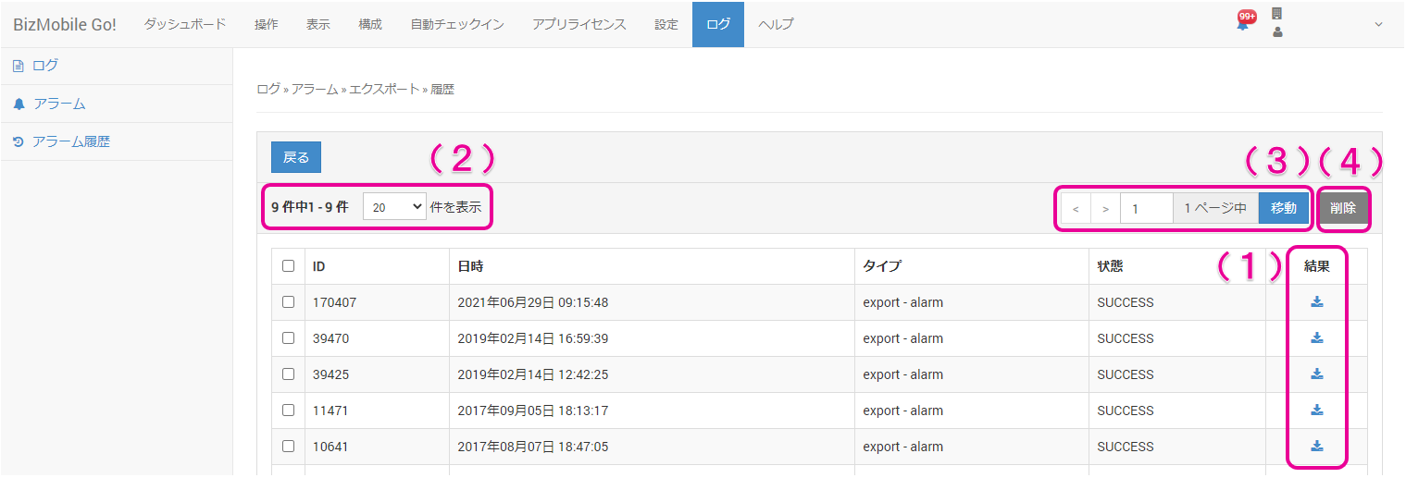The image size is (1406, 478).
Task: Download result for export ID 11471
Action: (1316, 411)
